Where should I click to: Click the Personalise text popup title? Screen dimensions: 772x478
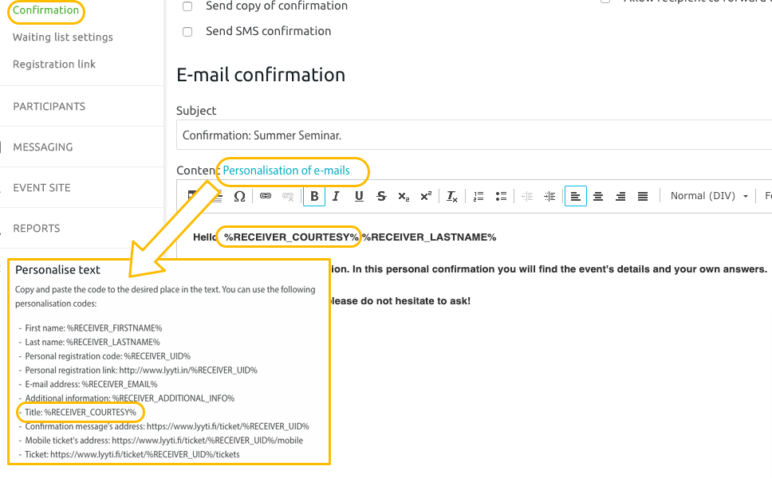(57, 270)
